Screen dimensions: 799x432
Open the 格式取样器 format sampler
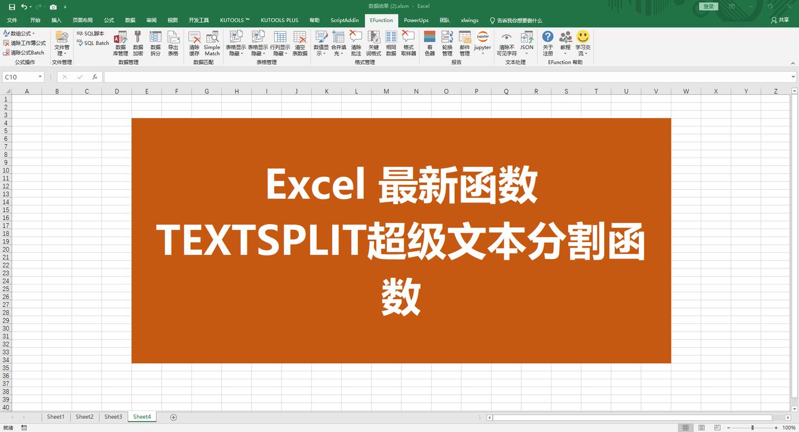pos(408,43)
